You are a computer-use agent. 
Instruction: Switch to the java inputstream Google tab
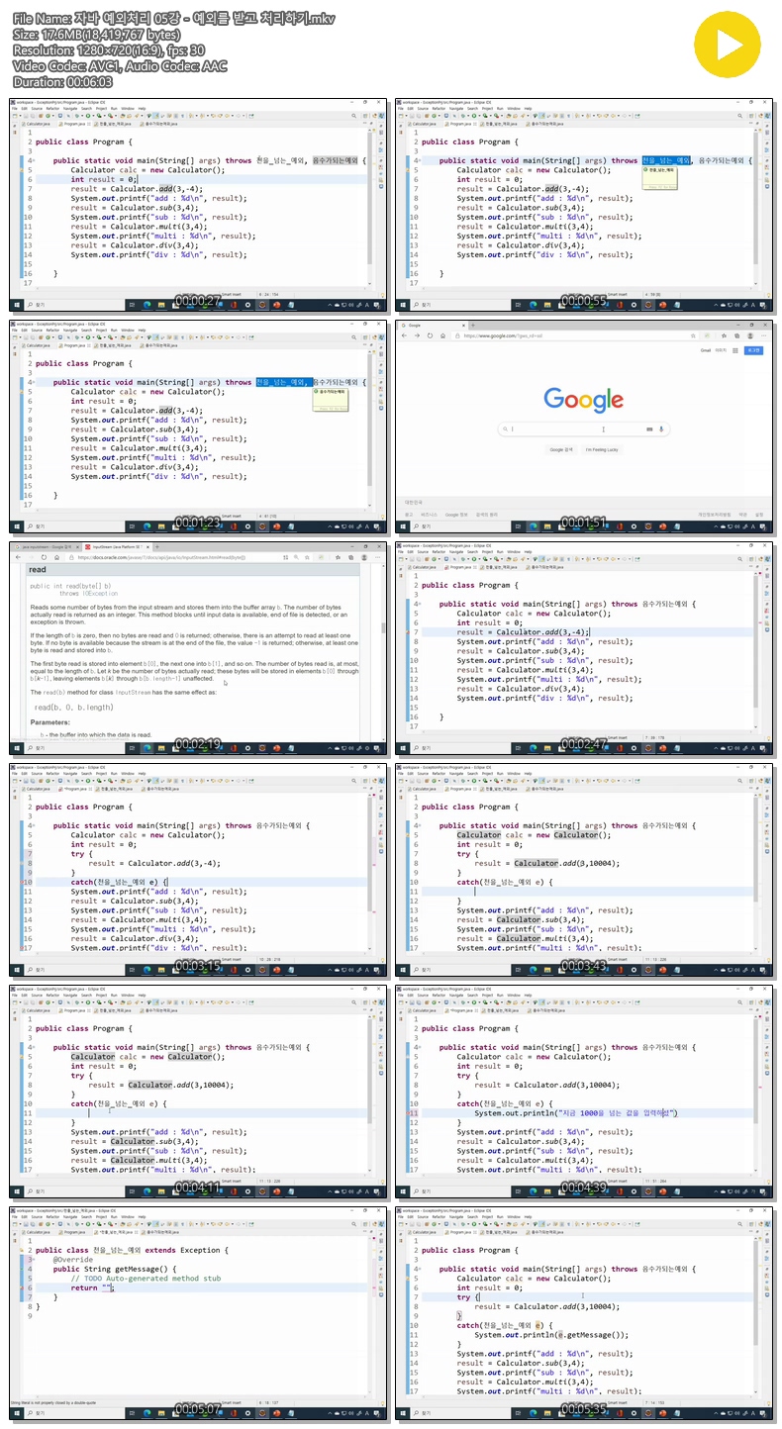[x=46, y=546]
